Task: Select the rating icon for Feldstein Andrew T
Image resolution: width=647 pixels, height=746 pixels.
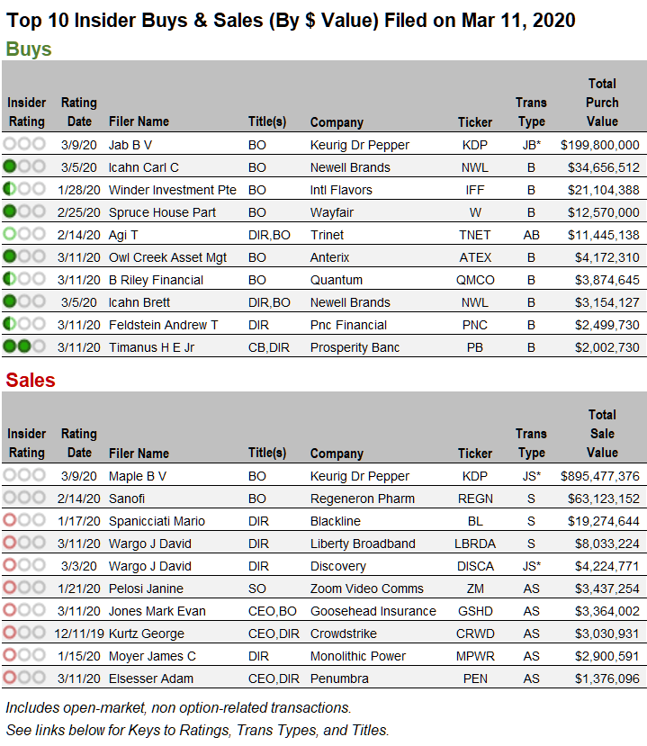Action: point(24,324)
